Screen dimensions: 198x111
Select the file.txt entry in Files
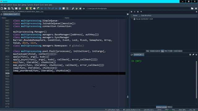click(144, 19)
